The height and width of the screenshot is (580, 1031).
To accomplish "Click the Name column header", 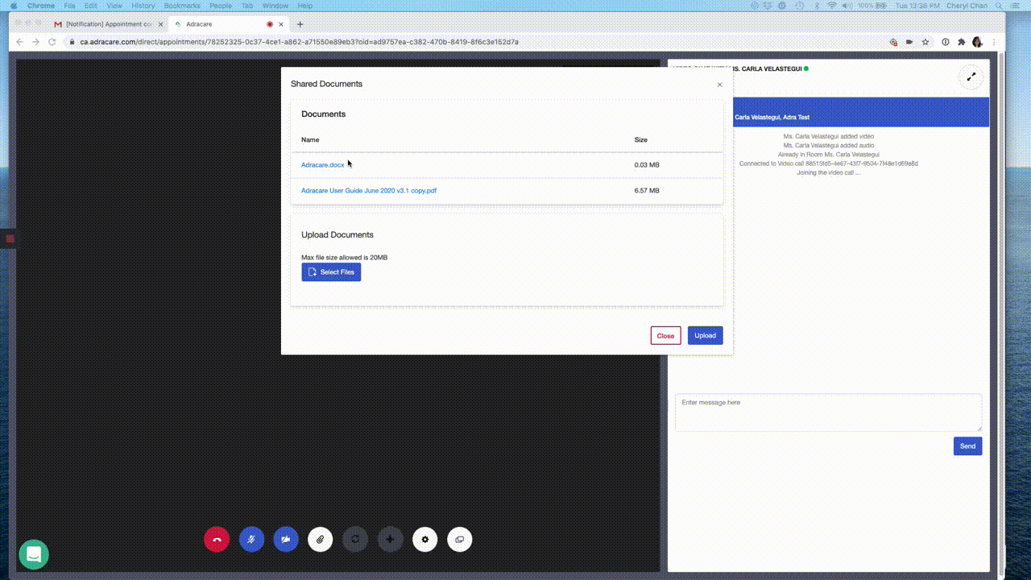I will click(310, 140).
